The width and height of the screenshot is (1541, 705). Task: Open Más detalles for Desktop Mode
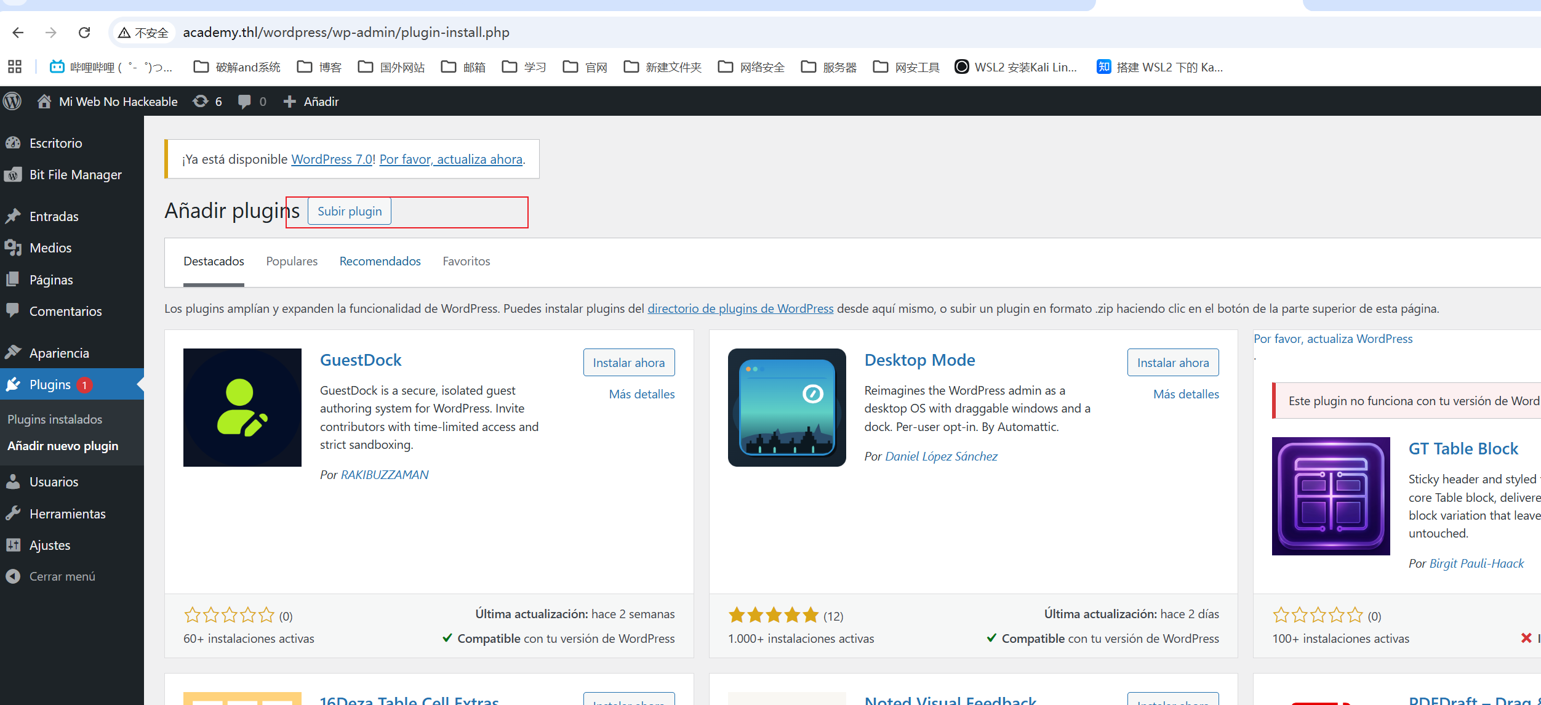click(x=1186, y=394)
